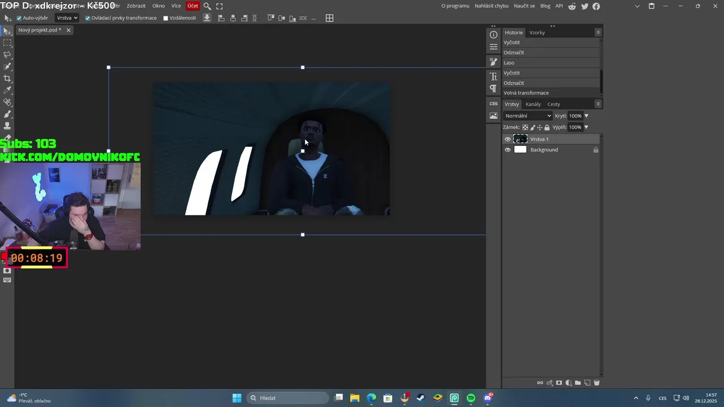Create a new folder in layers panel
724x407 pixels.
578,383
